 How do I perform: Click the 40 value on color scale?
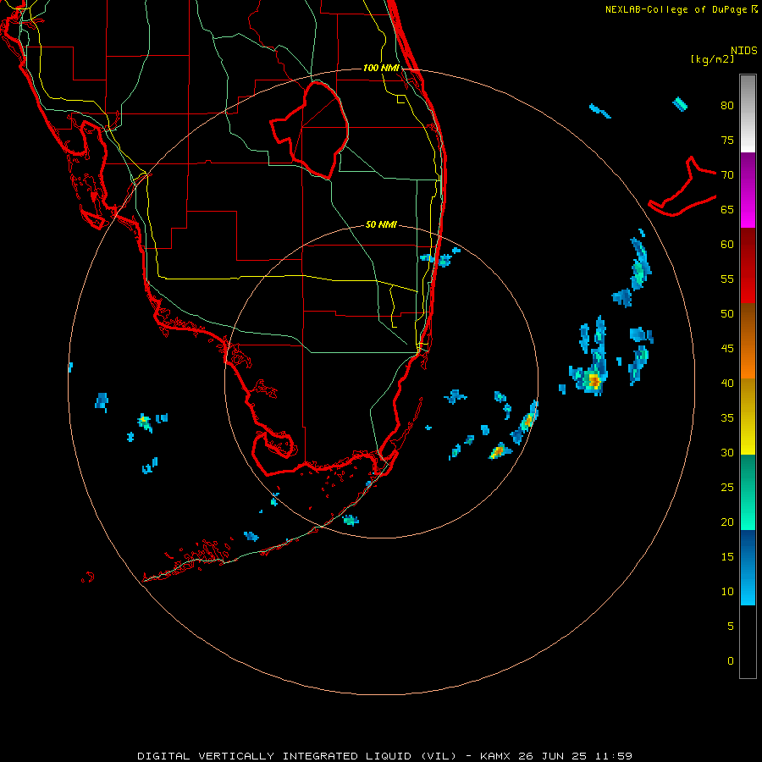pos(727,383)
